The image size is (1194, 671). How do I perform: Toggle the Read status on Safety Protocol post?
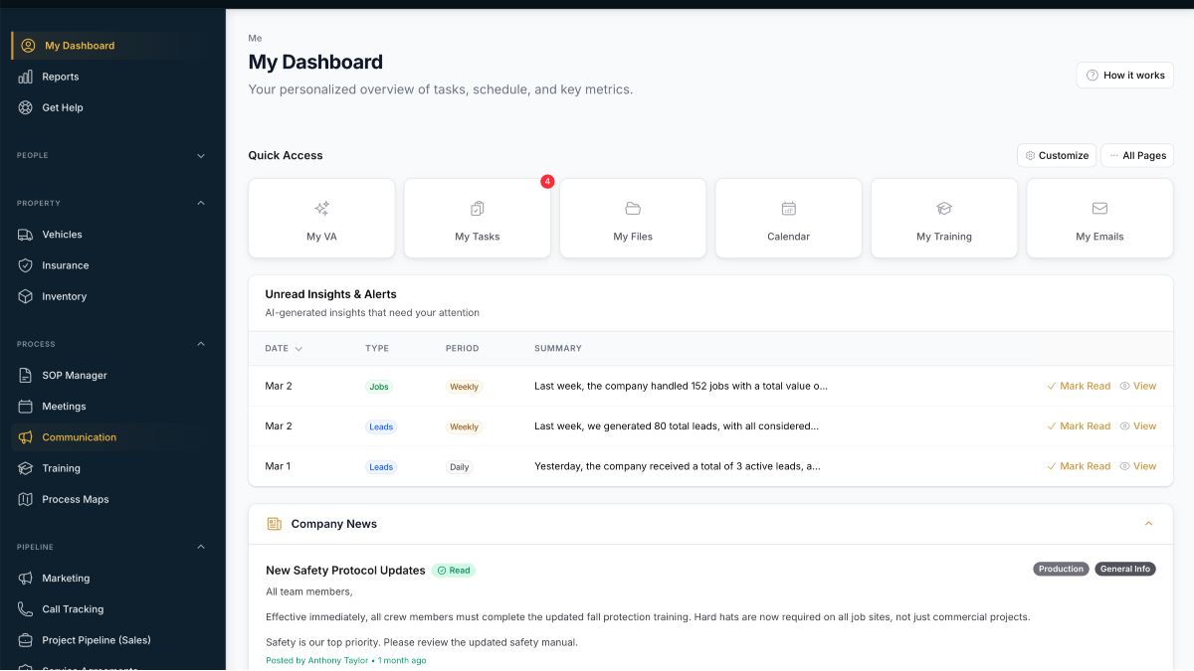454,570
